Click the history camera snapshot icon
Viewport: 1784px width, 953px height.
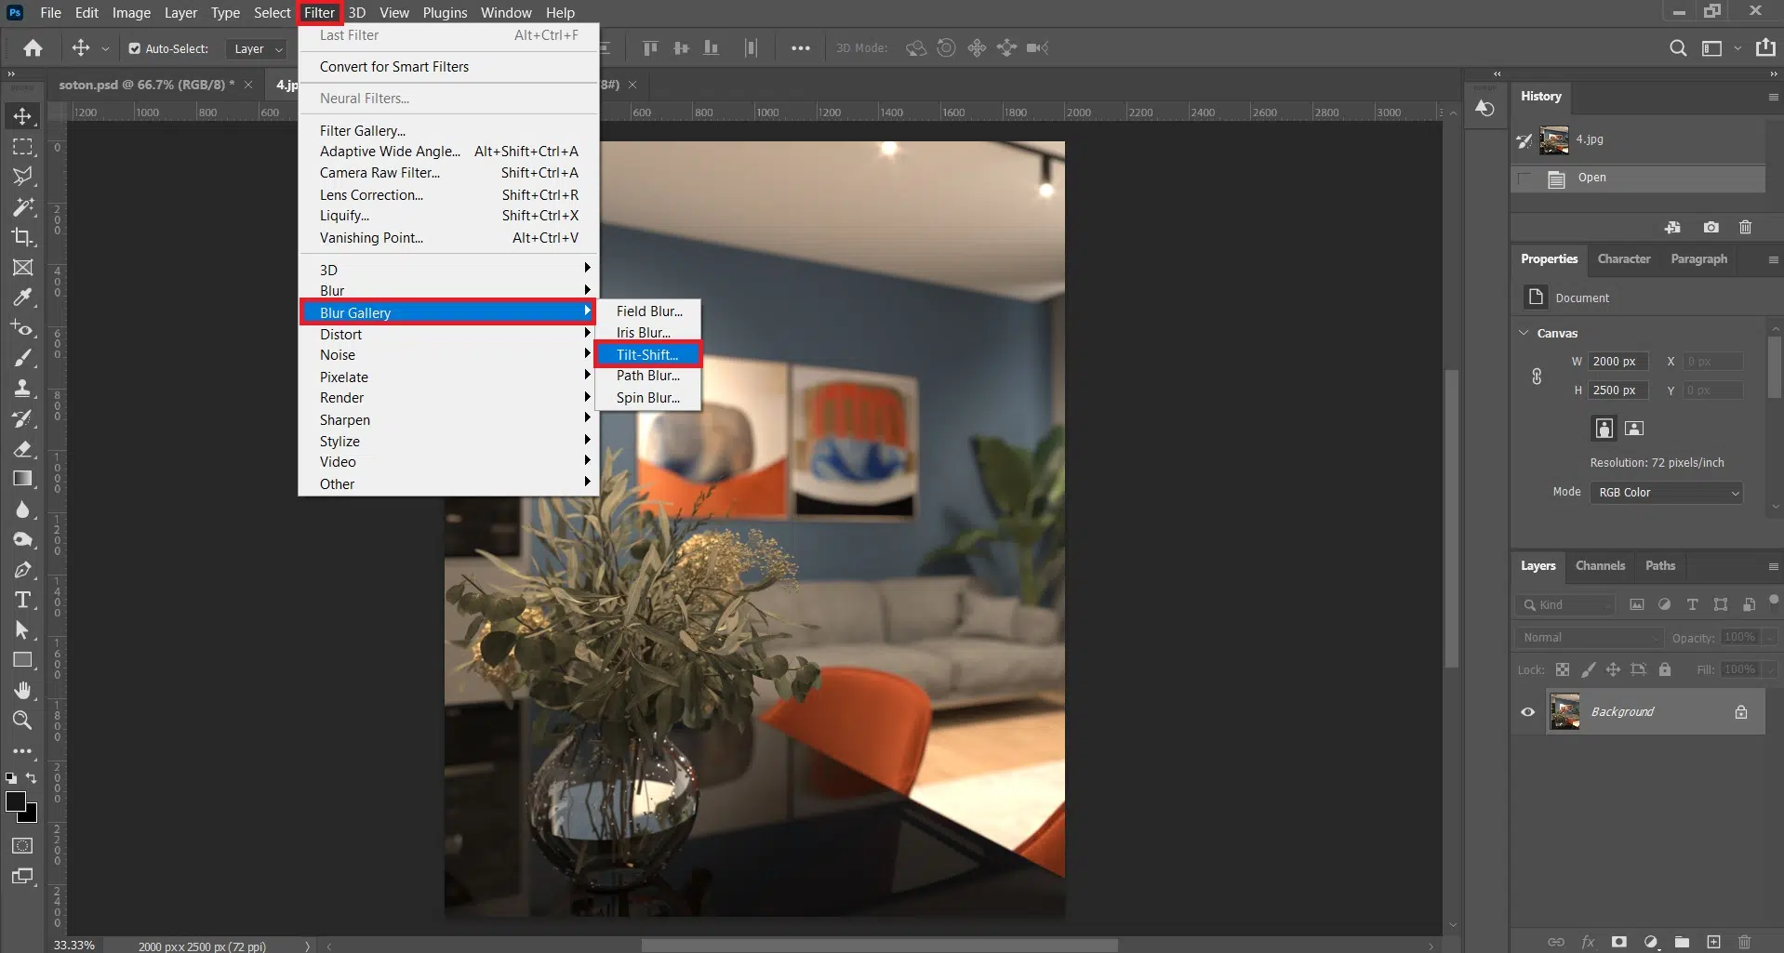[1711, 227]
